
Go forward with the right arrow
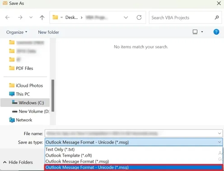coord(20,18)
